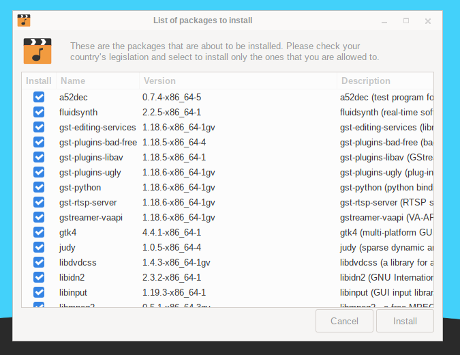Click the libdvdcss description text

[x=386, y=263]
